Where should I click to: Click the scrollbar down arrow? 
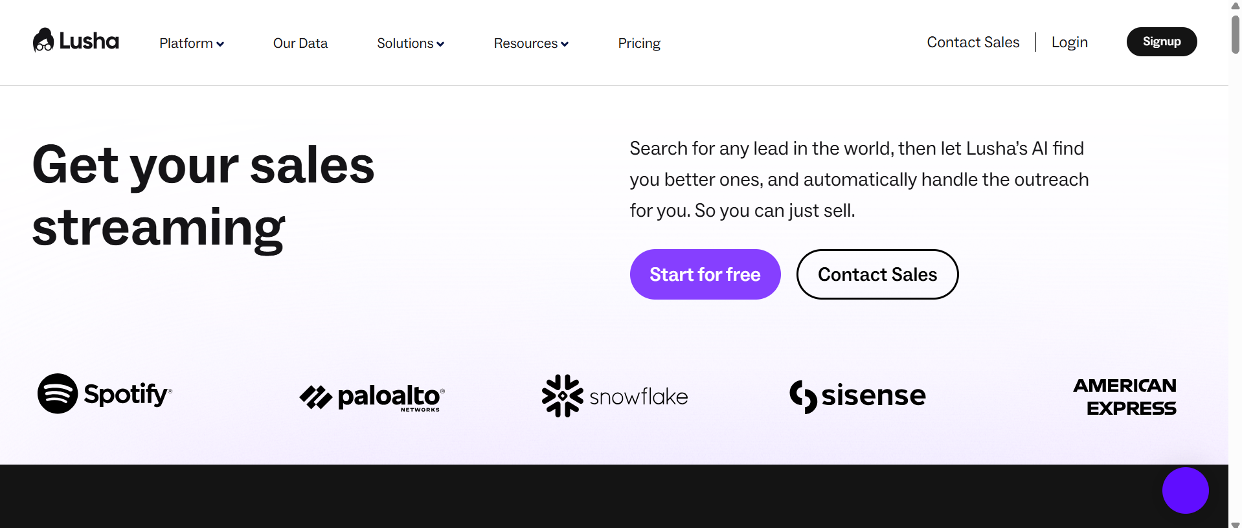coord(1236,523)
